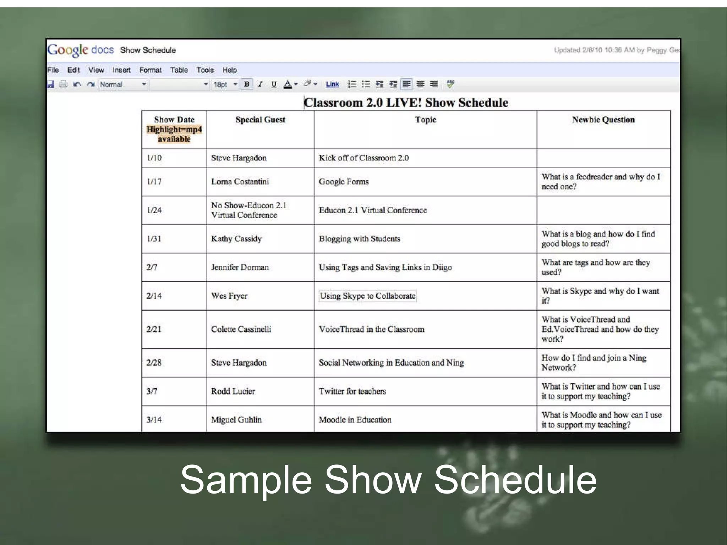Image resolution: width=727 pixels, height=545 pixels.
Task: Click the increase indent icon
Action: pyautogui.click(x=393, y=84)
